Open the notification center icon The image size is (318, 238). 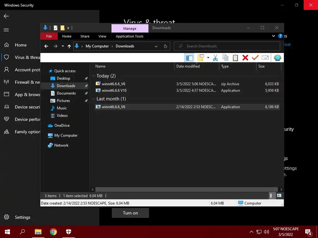point(308,232)
